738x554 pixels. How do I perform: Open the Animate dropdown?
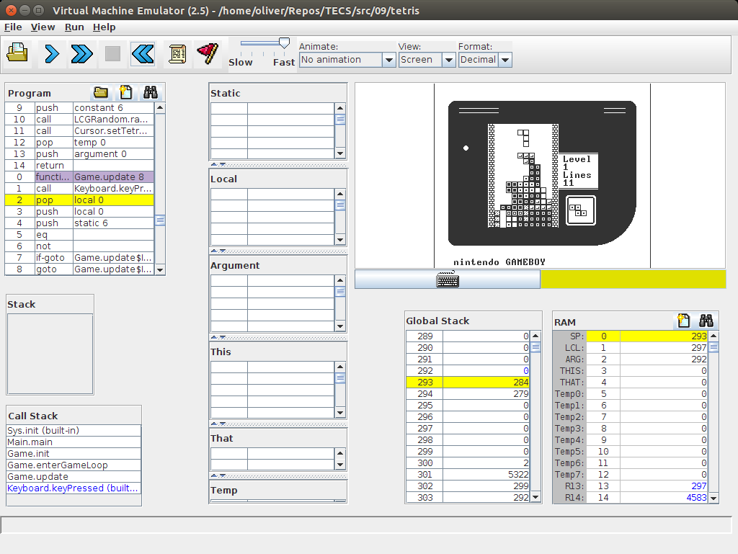[347, 60]
